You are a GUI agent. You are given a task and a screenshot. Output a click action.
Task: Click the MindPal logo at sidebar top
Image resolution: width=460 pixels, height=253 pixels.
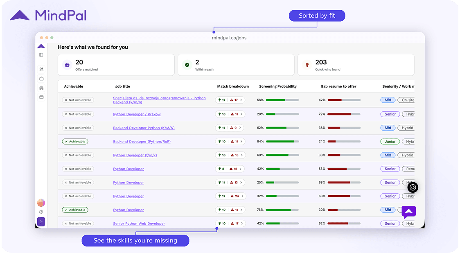coord(41,46)
